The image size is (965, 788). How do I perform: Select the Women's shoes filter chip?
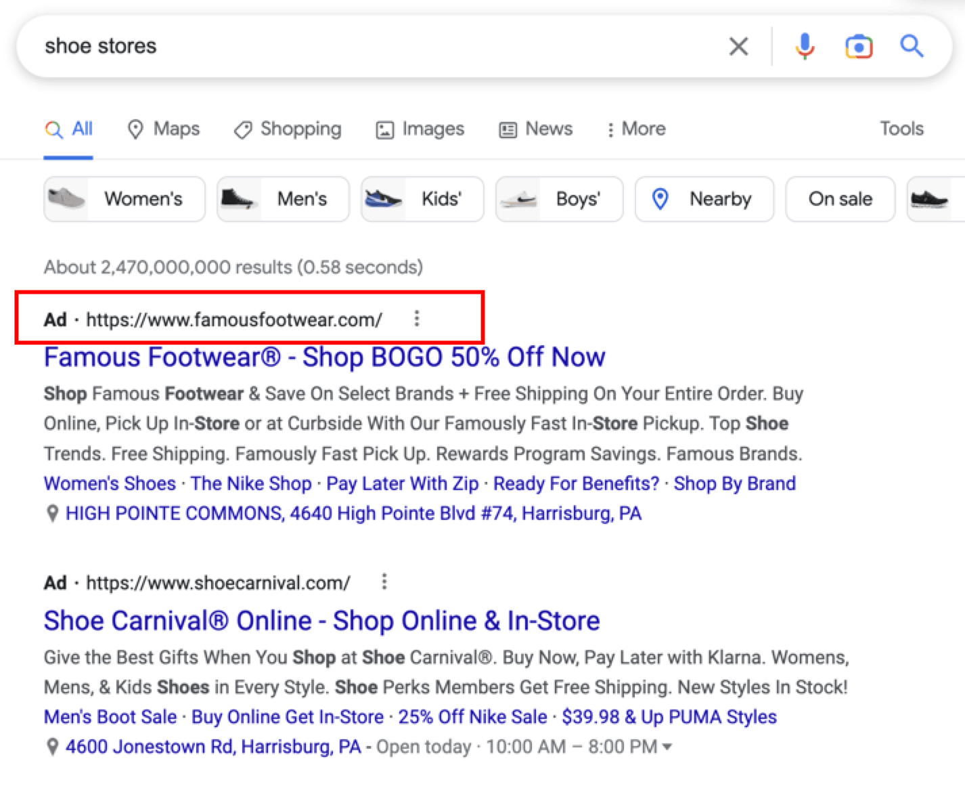[x=124, y=199]
